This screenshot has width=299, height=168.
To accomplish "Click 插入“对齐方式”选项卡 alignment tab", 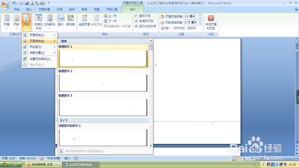I will pyautogui.click(x=179, y=28).
